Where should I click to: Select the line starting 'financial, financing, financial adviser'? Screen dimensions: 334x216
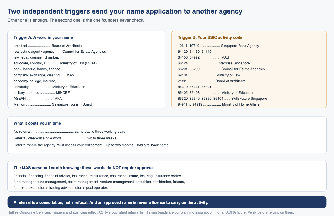(98, 176)
